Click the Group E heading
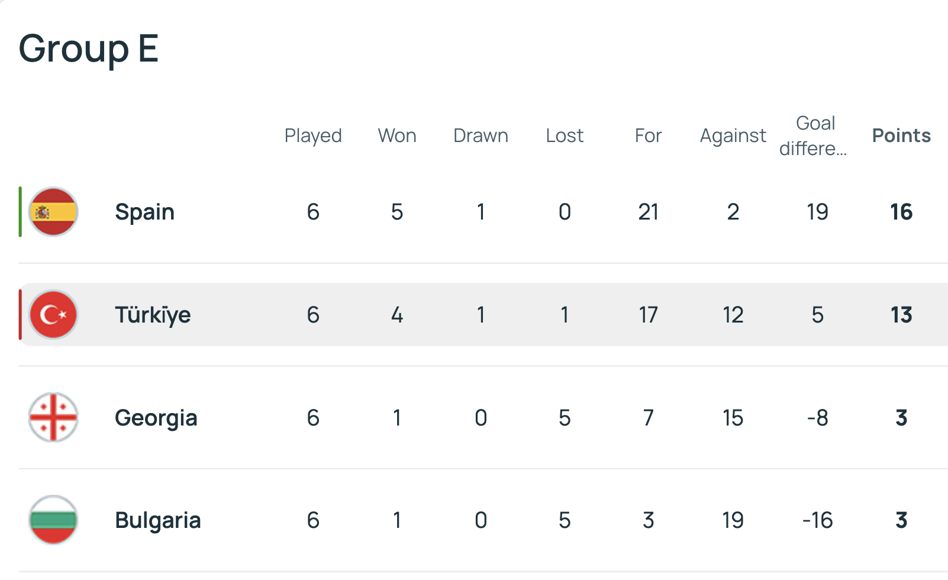The width and height of the screenshot is (948, 580). (89, 49)
